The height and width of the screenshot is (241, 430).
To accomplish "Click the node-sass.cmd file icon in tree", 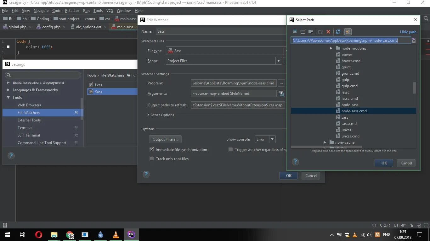I will [338, 111].
